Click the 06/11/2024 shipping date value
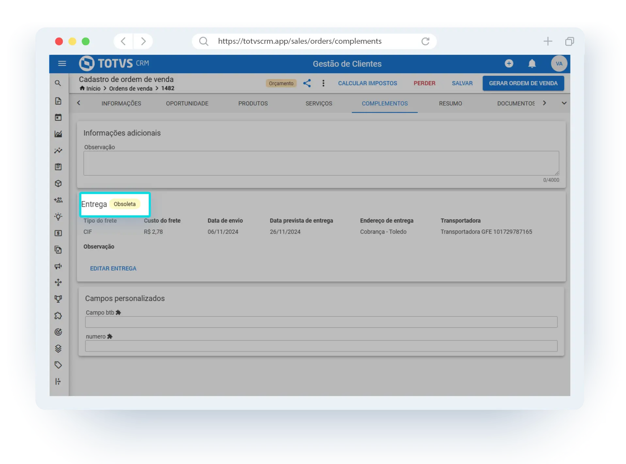The width and height of the screenshot is (626, 464). tap(223, 232)
